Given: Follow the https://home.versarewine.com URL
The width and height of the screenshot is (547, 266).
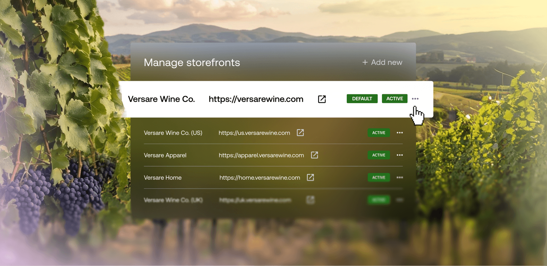Looking at the screenshot, I should [x=260, y=178].
